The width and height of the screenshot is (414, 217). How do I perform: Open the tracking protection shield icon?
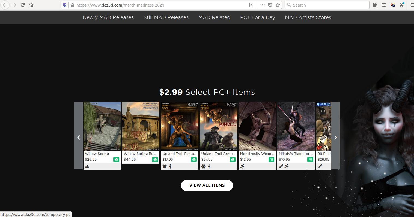coord(65,5)
